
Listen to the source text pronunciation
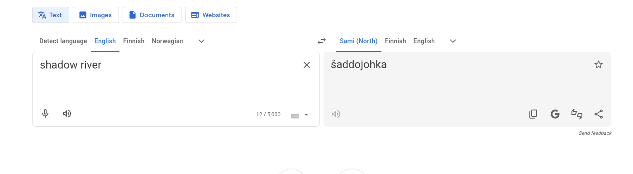(67, 114)
